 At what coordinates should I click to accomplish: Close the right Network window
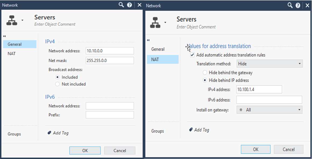[307, 5]
